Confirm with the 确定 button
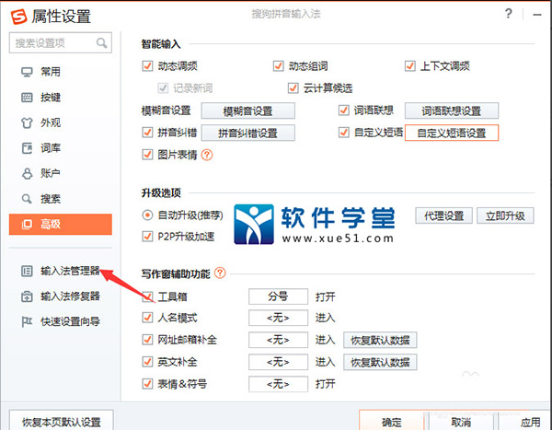The height and width of the screenshot is (430, 552). (x=392, y=421)
